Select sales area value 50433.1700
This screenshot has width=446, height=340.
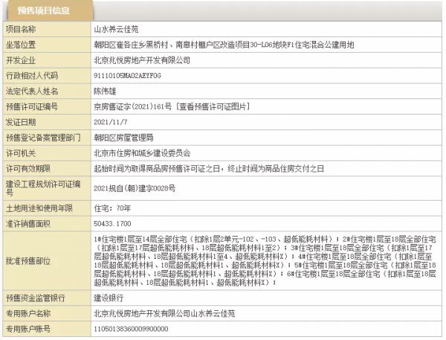[x=112, y=222]
